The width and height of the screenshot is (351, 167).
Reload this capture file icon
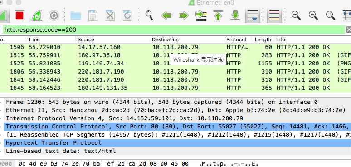(x=127, y=16)
